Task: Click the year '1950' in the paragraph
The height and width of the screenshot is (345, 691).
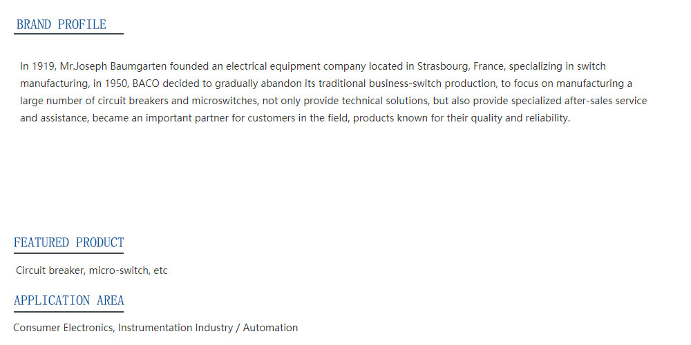Action: (115, 83)
